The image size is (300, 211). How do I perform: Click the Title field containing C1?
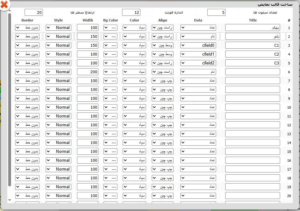253,45
